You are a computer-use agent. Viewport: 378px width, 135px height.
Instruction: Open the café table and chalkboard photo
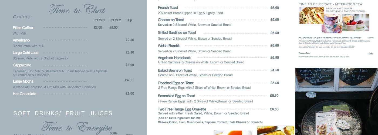336,102
